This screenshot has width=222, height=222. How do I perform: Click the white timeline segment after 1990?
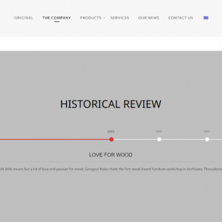pyautogui.click(x=183, y=139)
